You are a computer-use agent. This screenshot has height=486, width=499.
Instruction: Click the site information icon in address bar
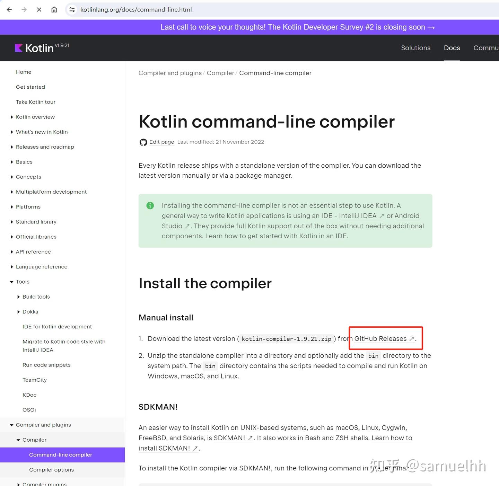point(72,9)
